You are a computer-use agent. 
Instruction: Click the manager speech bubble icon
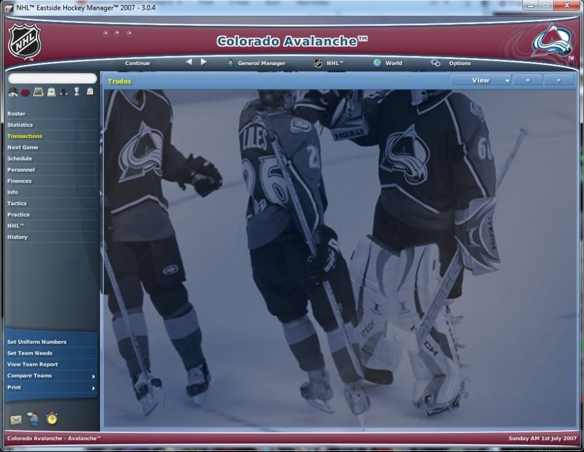34,419
